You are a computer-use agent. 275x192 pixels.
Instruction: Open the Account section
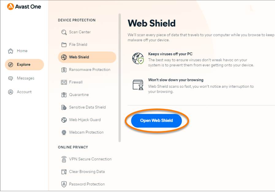click(24, 92)
